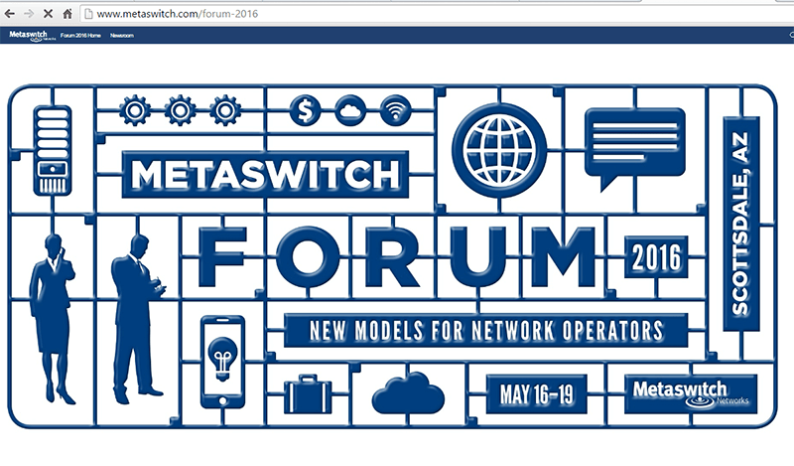
Task: Click the browser forward arrow
Action: [x=29, y=14]
